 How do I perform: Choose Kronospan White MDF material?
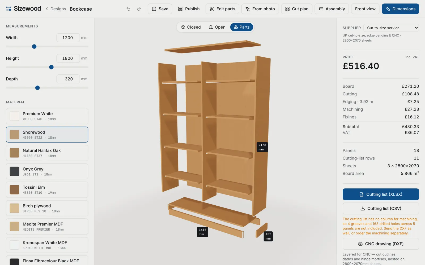tap(47, 245)
